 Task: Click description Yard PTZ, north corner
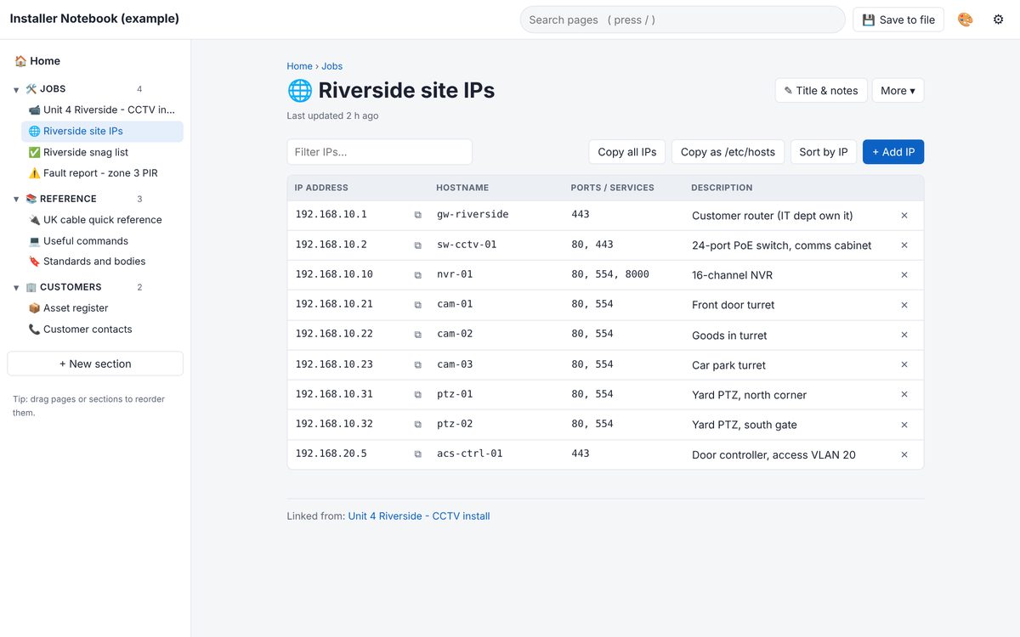[x=749, y=395]
